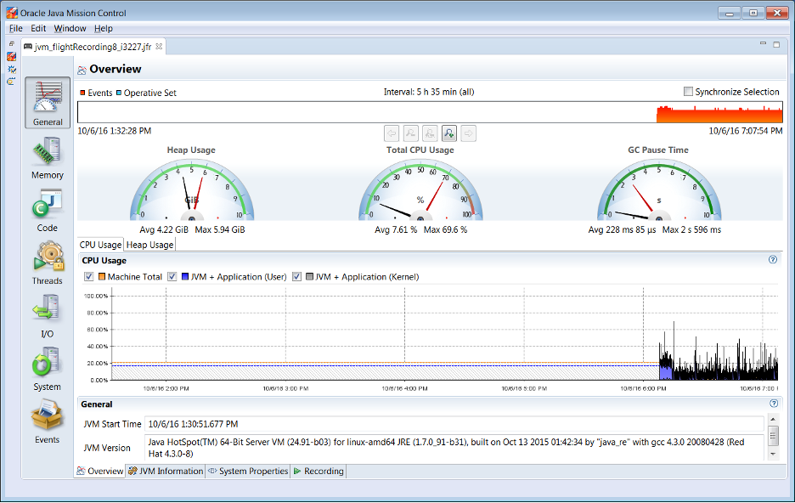The width and height of the screenshot is (795, 503).
Task: Minimize the editor area
Action: (x=763, y=44)
